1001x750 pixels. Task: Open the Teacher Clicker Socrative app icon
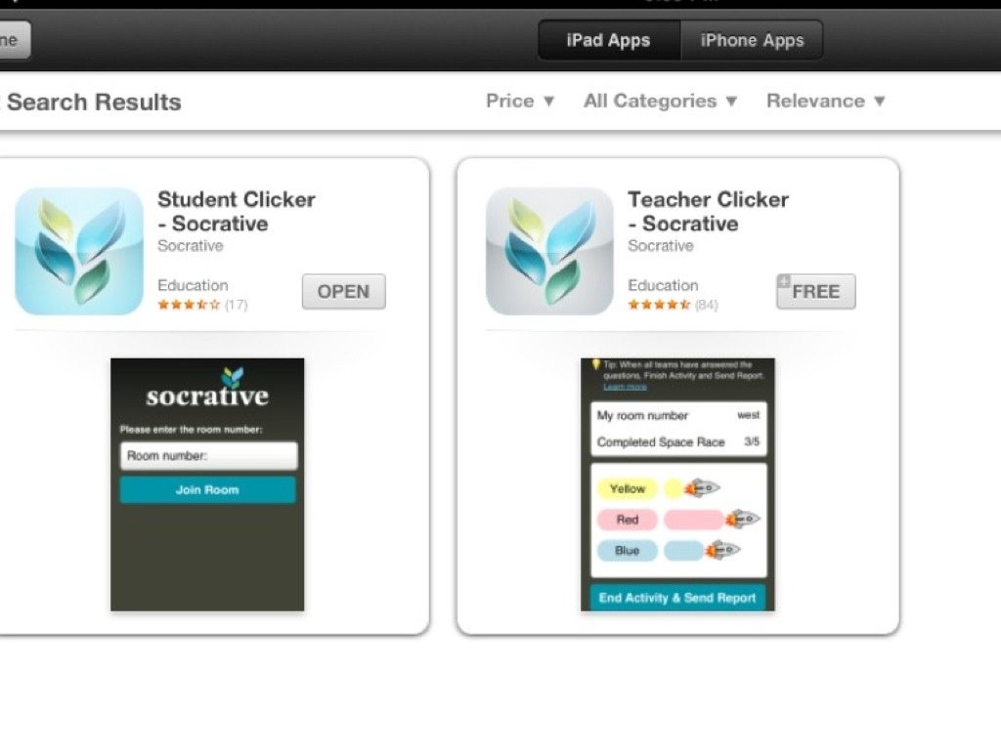point(549,251)
